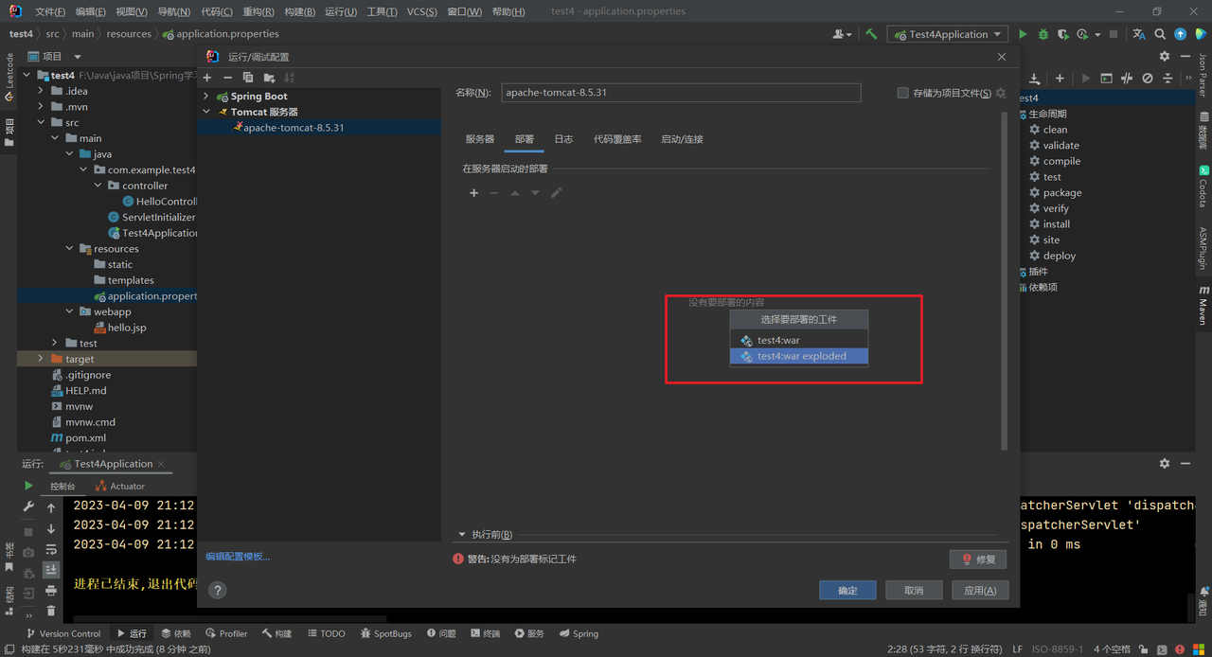Click the 应用(A) (Apply) button
This screenshot has width=1212, height=657.
tap(980, 590)
